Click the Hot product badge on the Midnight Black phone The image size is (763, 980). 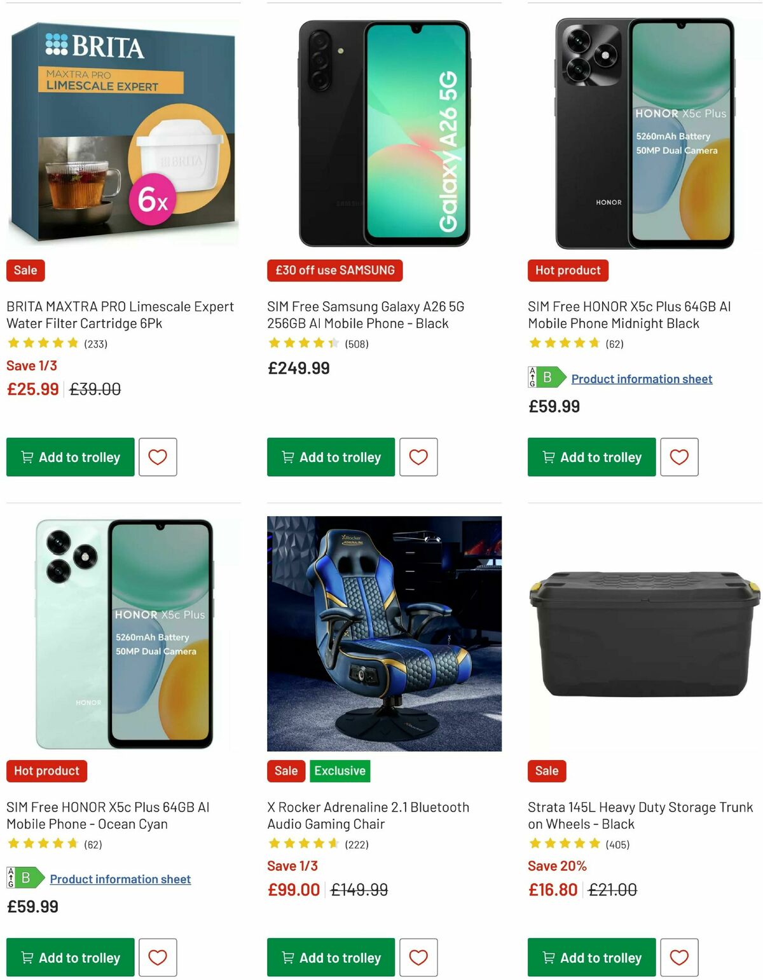click(567, 270)
